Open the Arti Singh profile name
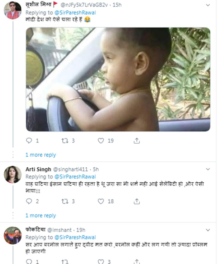 tap(38, 169)
